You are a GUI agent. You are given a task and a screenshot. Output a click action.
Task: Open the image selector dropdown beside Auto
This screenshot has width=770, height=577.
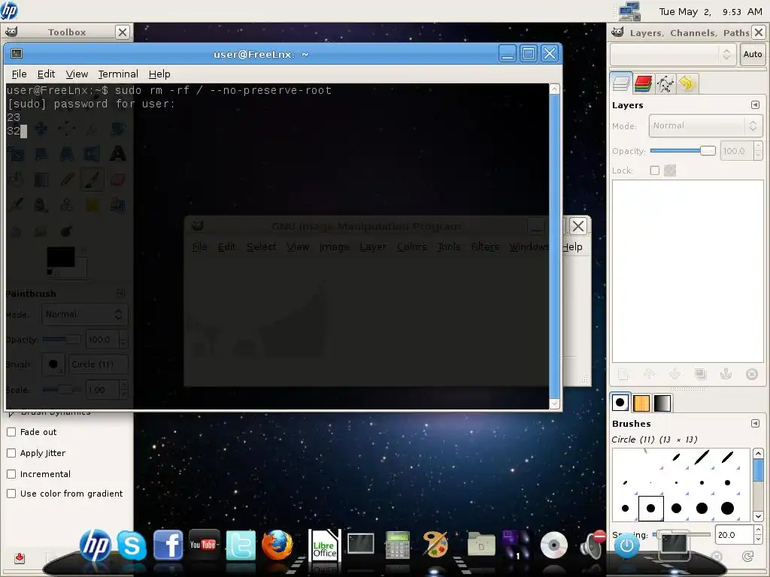(672, 54)
